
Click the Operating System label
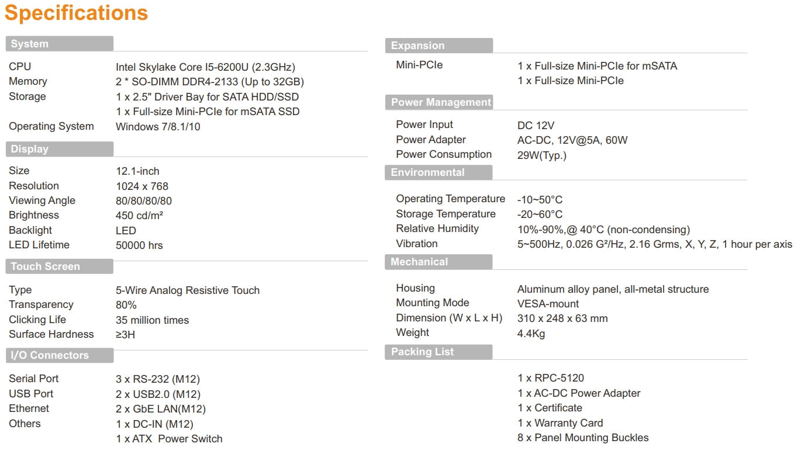pos(51,126)
